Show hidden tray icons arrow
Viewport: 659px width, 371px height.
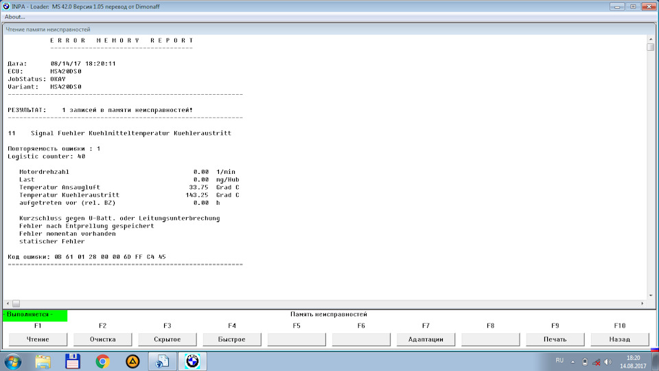pyautogui.click(x=573, y=362)
